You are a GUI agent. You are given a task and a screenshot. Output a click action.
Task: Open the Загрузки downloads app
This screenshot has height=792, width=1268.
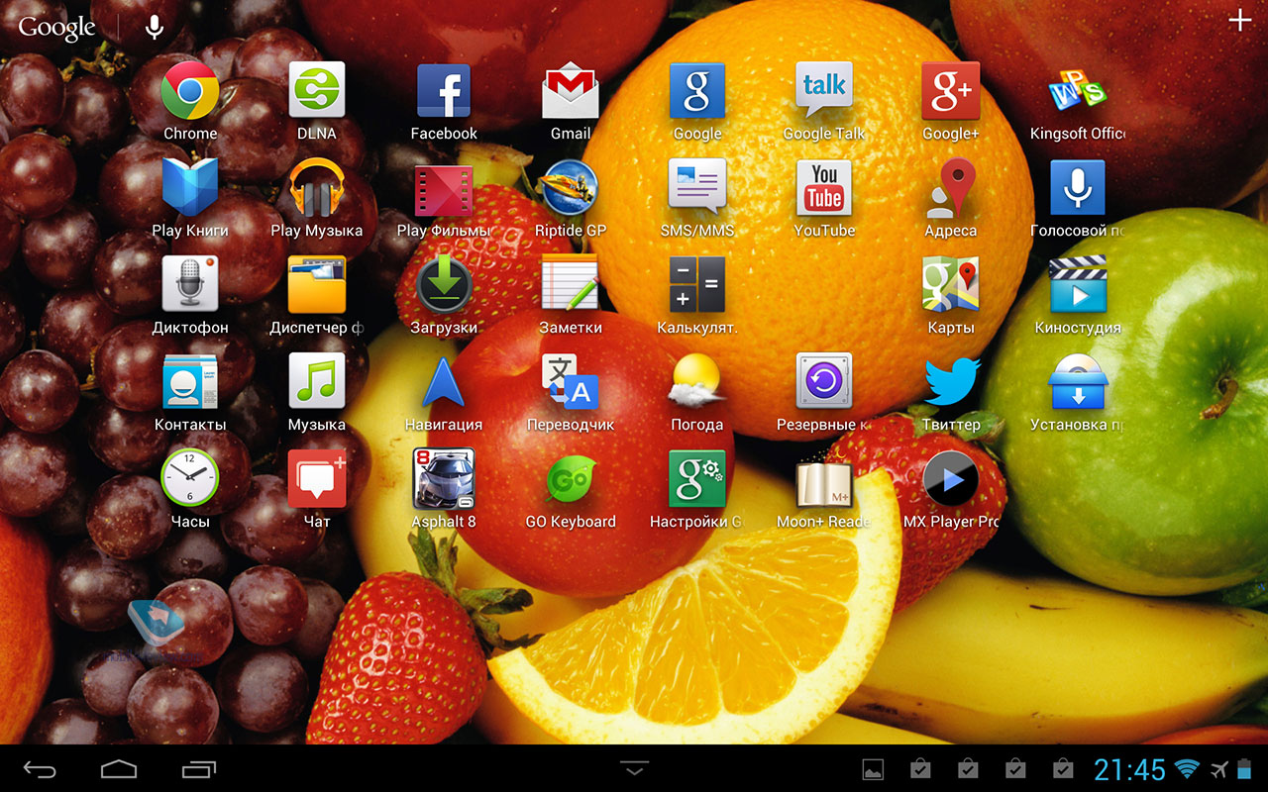click(444, 285)
